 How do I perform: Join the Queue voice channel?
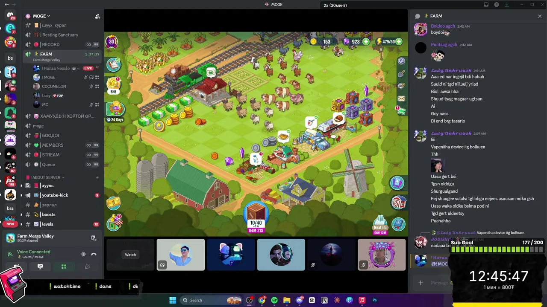(x=62, y=165)
